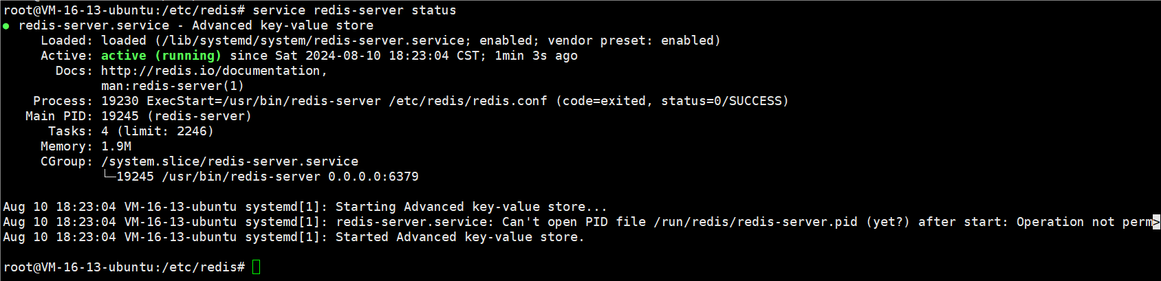1161x281 pixels.
Task: Click the terminal cursor block at prompt
Action: (257, 267)
